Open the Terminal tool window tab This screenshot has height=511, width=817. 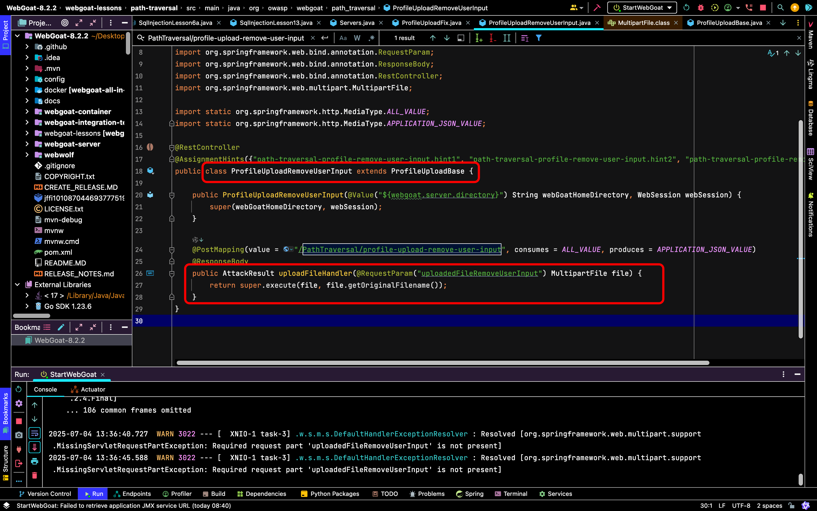(511, 494)
